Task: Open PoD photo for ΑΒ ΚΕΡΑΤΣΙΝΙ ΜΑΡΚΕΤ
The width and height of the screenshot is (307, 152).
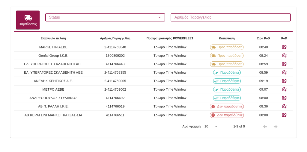Action: (284, 115)
